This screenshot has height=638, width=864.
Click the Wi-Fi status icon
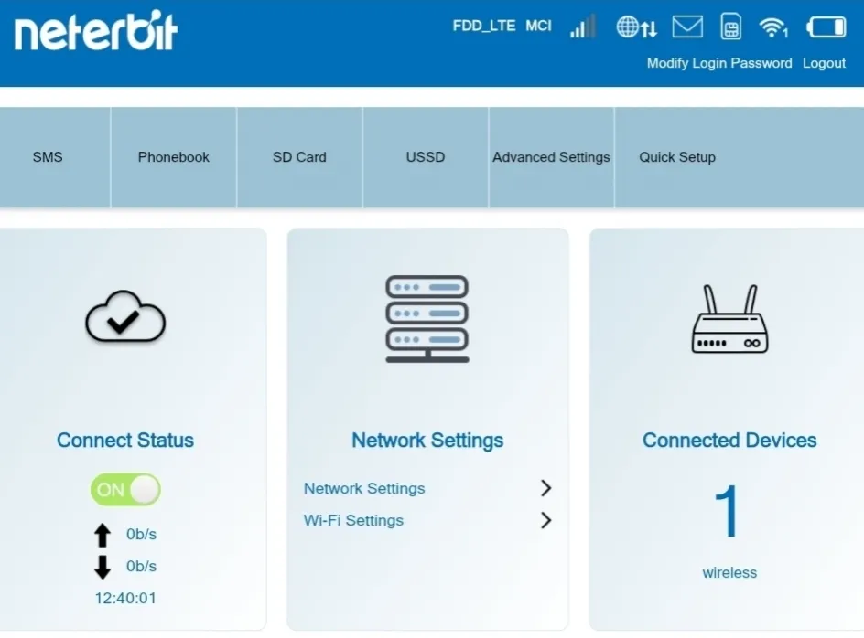[x=773, y=27]
